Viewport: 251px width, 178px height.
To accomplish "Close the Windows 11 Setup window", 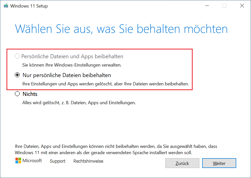I will [x=242, y=6].
